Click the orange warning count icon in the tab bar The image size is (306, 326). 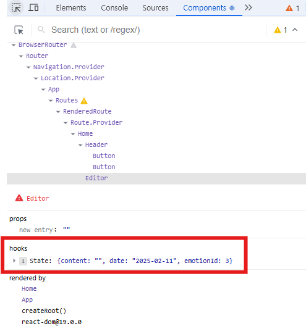pos(289,8)
